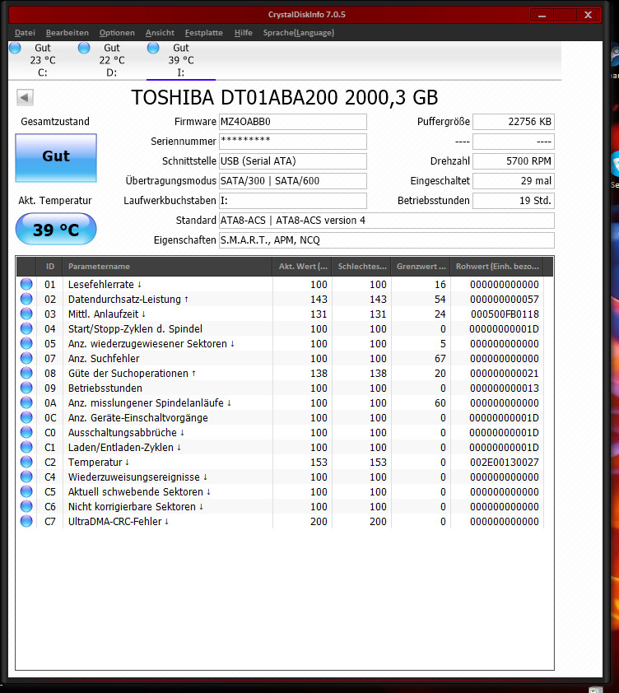The height and width of the screenshot is (693, 619).
Task: Select drive I: health orb in disk bar
Action: click(153, 48)
